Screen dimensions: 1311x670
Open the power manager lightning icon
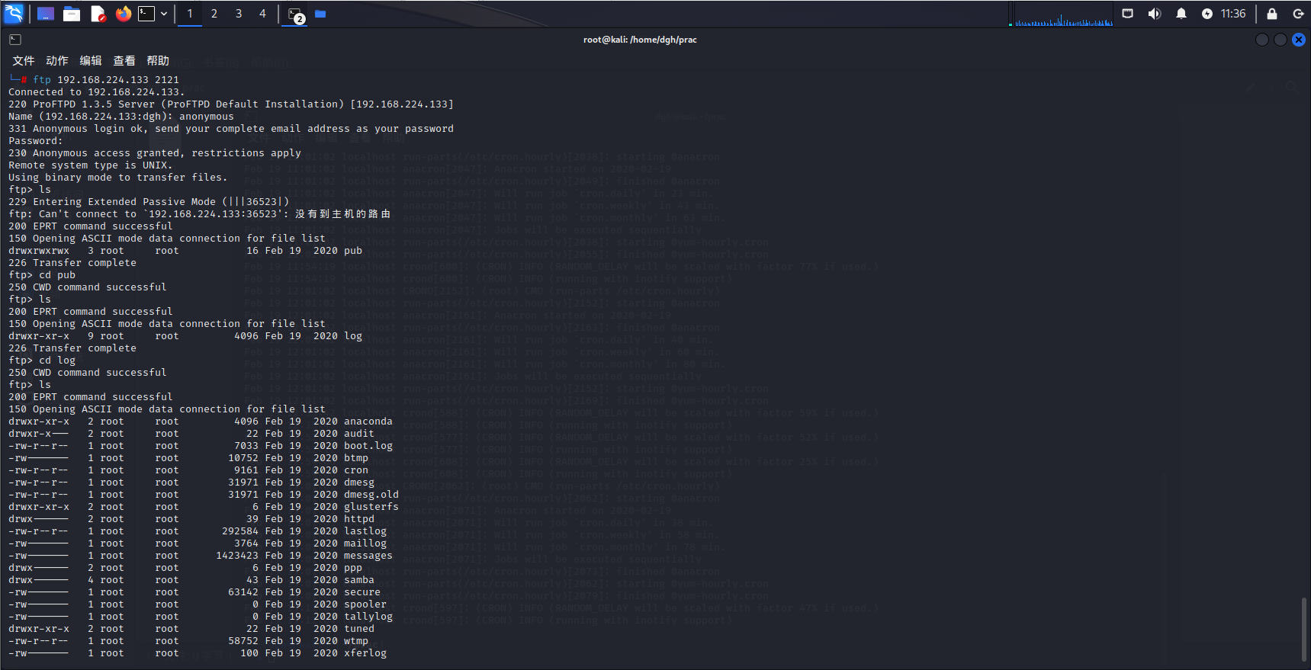1207,14
